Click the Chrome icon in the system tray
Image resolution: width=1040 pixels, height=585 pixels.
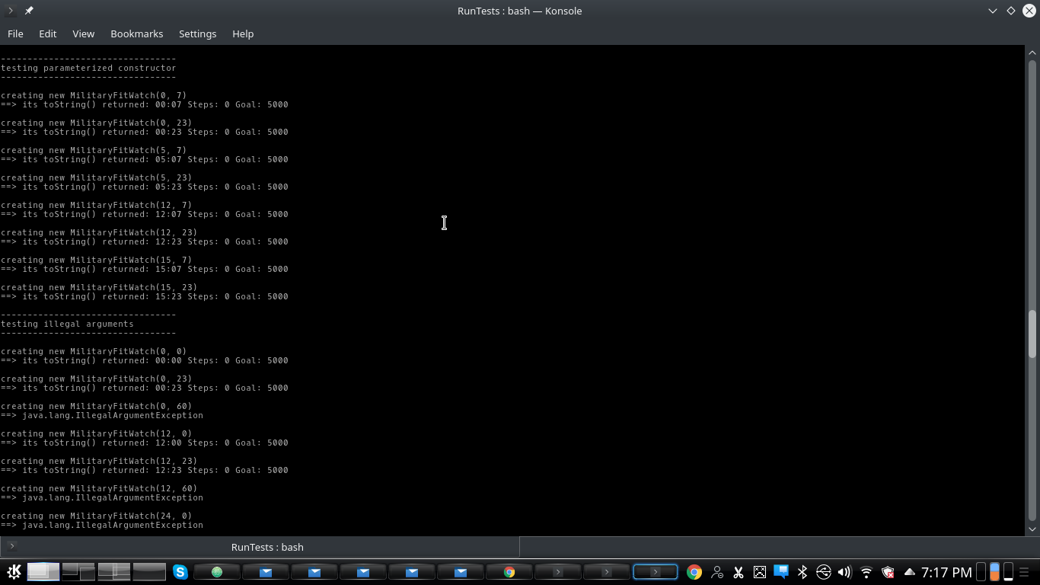tap(694, 572)
